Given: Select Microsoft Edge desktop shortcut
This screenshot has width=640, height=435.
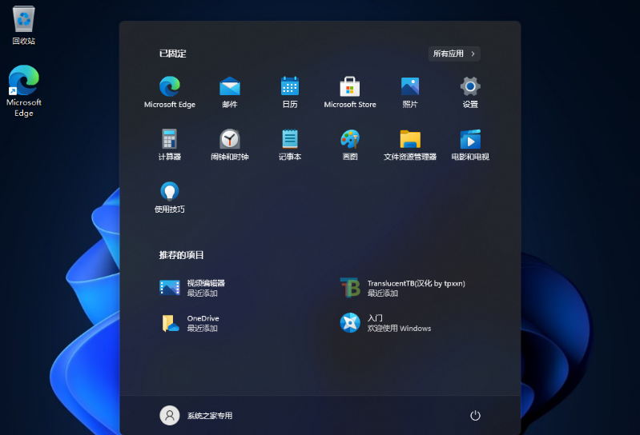Looking at the screenshot, I should 24,91.
